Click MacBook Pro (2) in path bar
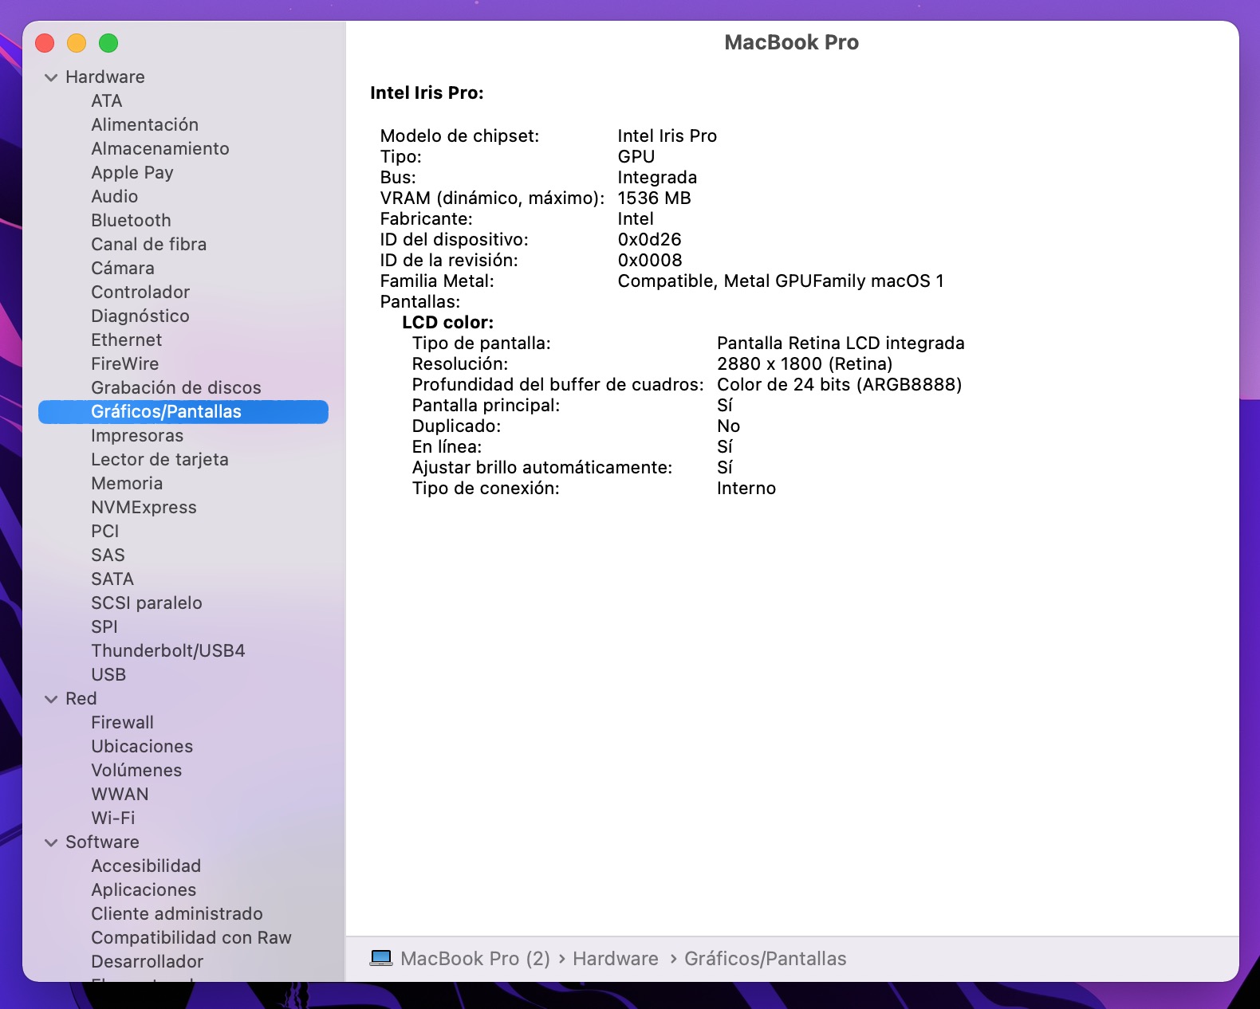 [474, 958]
